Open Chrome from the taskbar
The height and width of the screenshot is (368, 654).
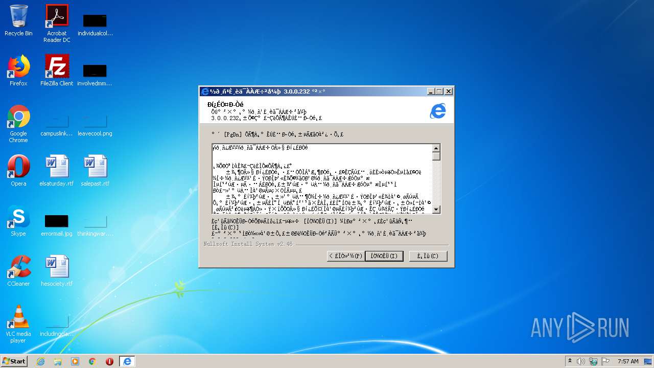pos(92,361)
